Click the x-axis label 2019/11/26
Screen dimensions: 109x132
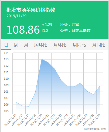pyautogui.click(x=75, y=120)
